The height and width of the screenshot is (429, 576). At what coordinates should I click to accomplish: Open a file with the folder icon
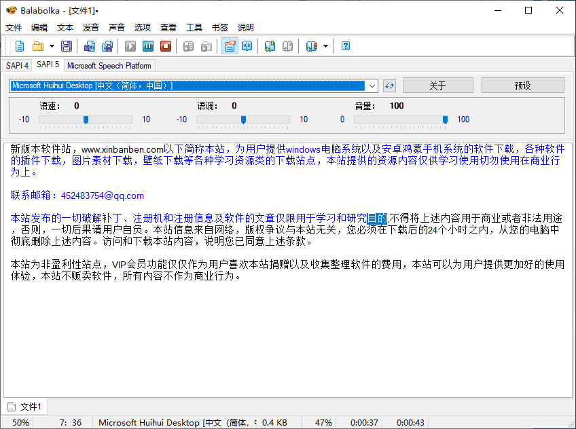coord(38,46)
